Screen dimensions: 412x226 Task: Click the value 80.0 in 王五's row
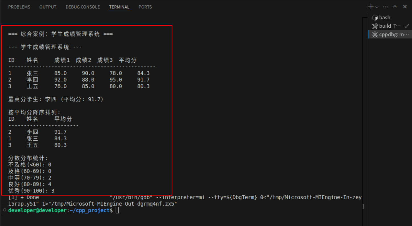116,87
